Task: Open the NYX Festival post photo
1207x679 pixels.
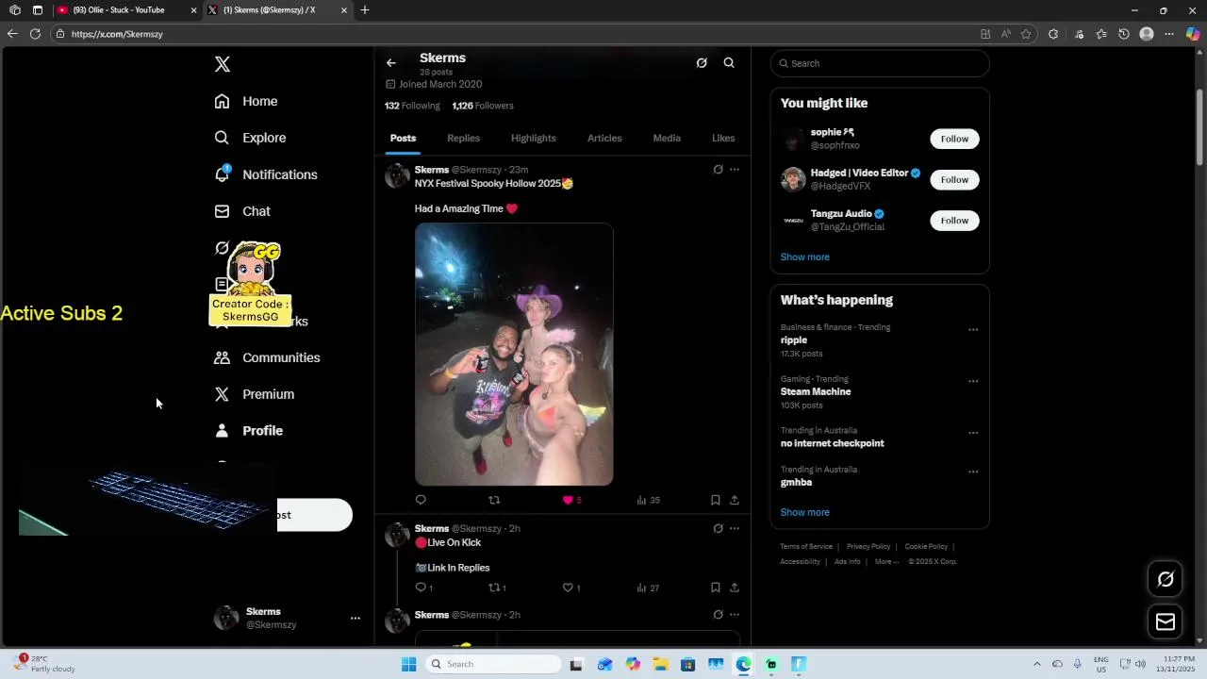Action: [x=514, y=355]
